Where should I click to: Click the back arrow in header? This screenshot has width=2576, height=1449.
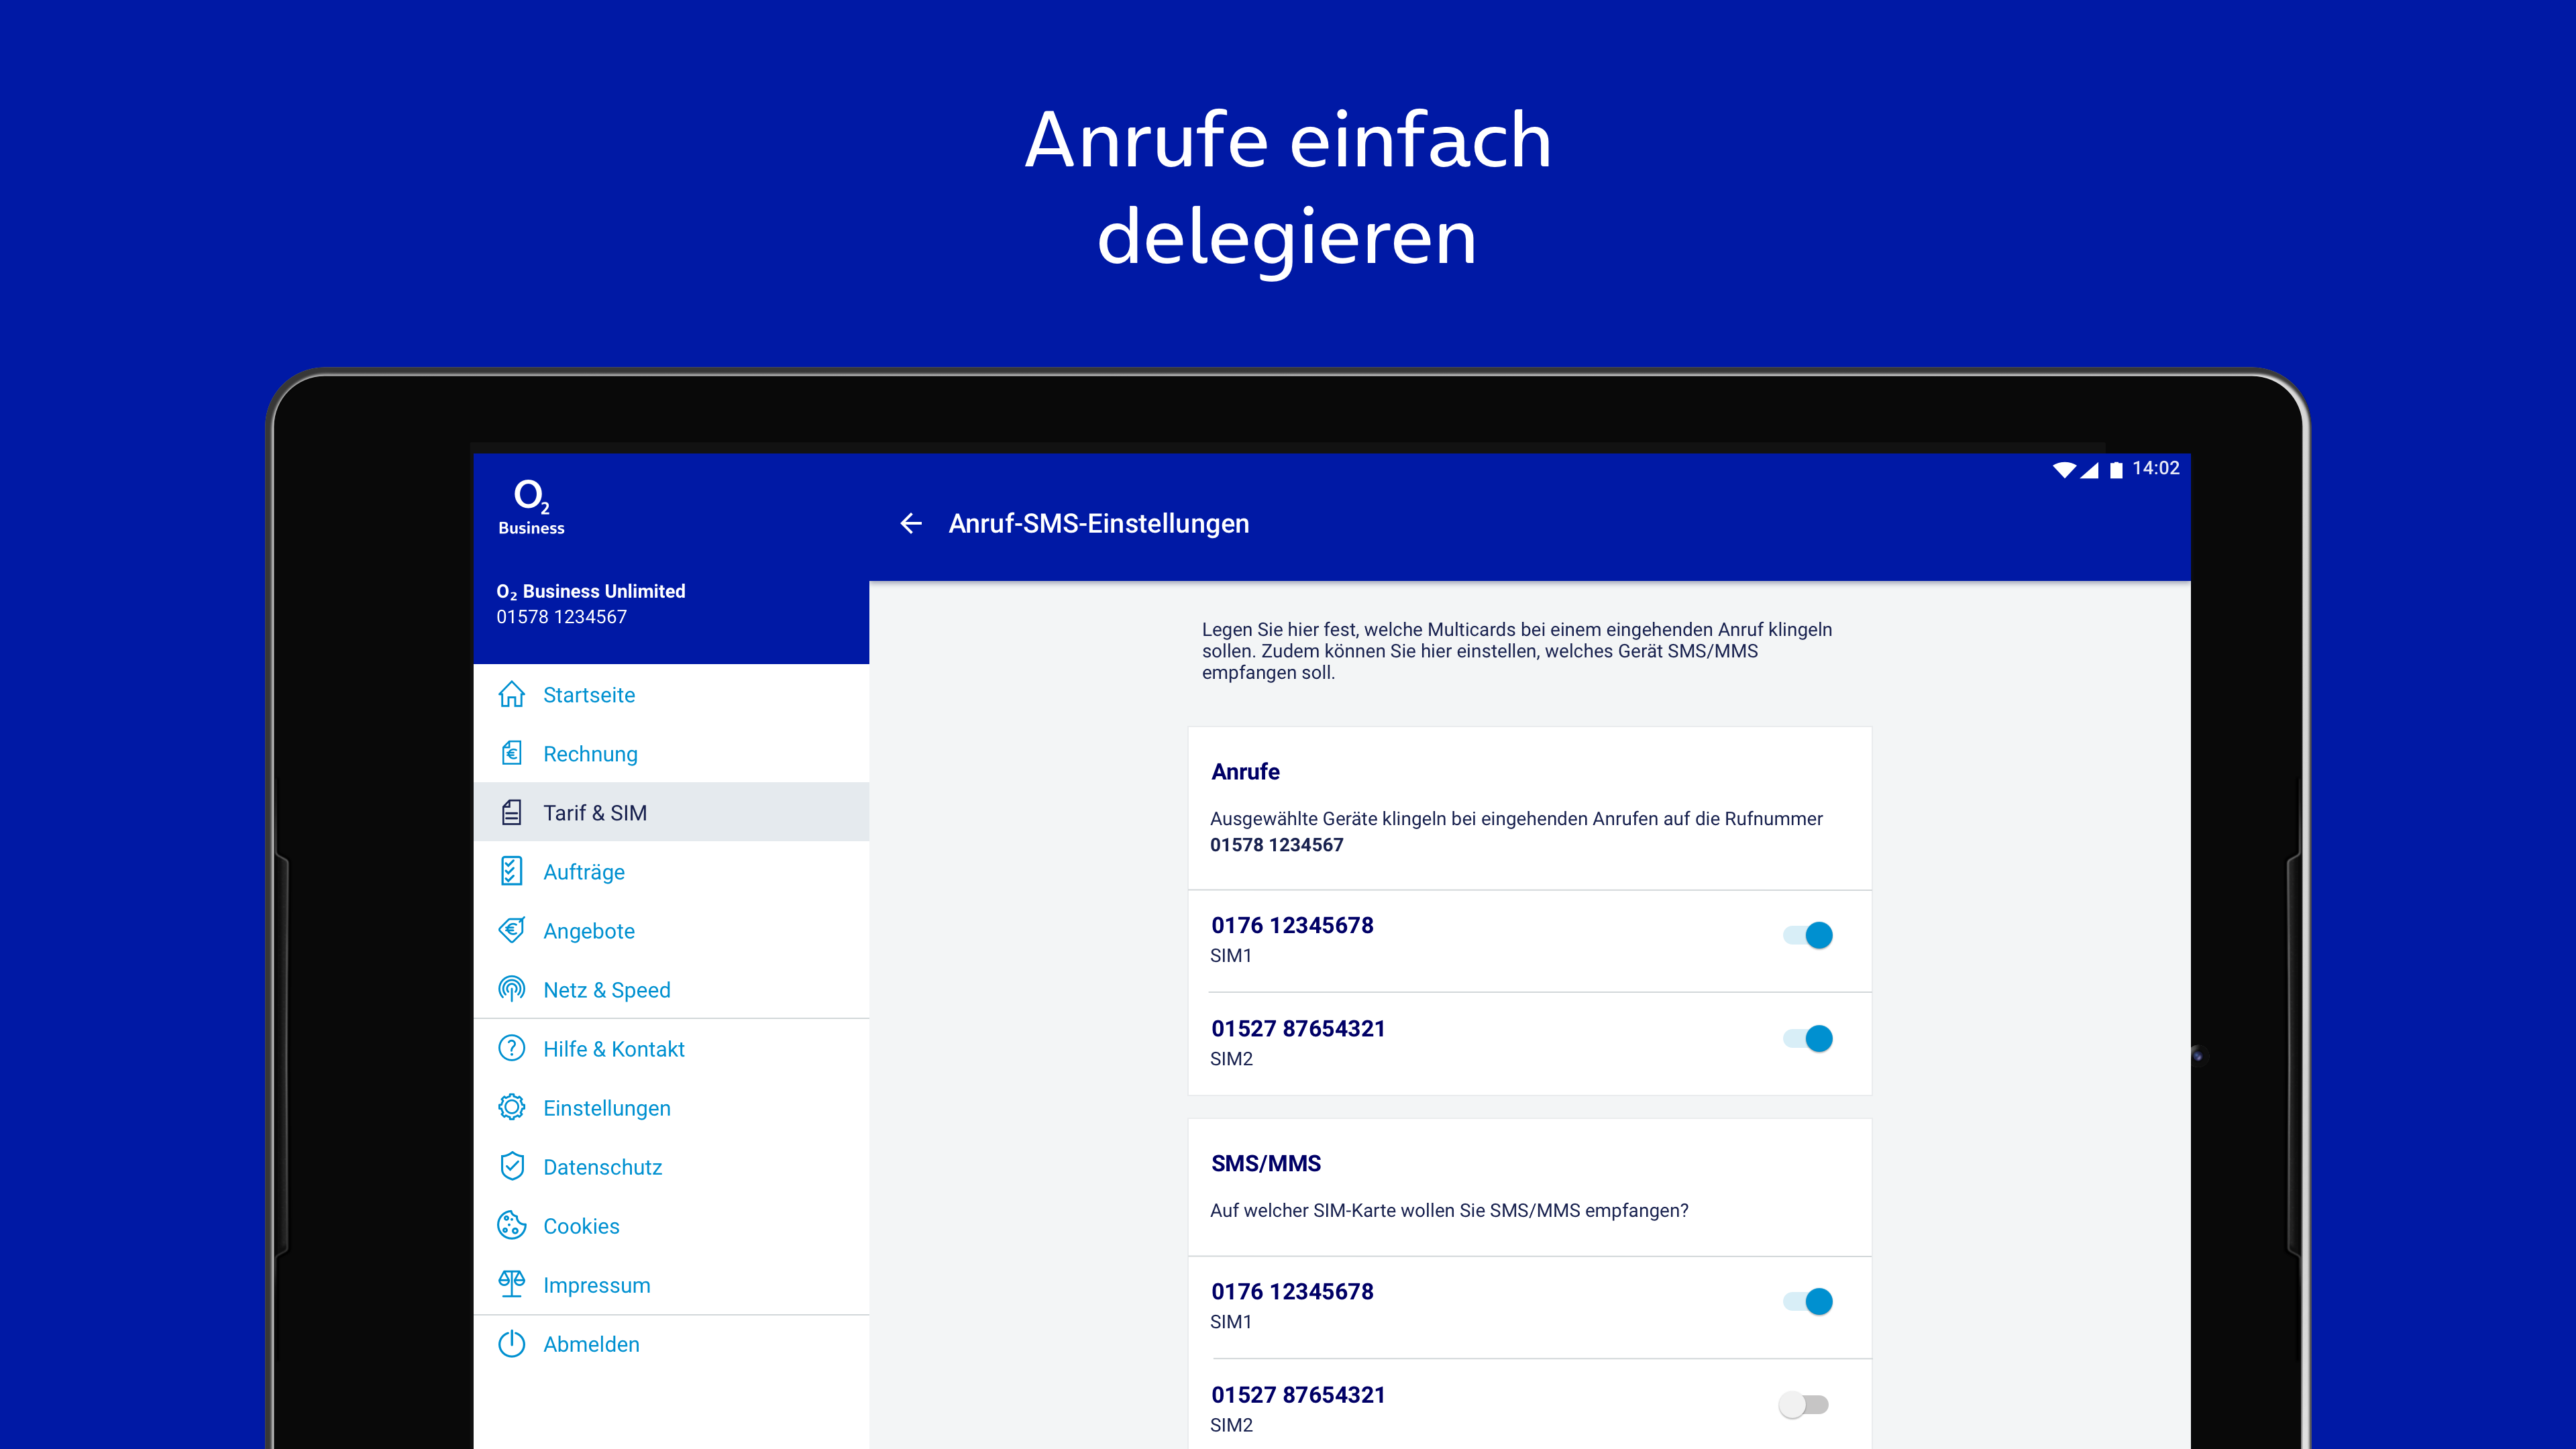pos(910,523)
